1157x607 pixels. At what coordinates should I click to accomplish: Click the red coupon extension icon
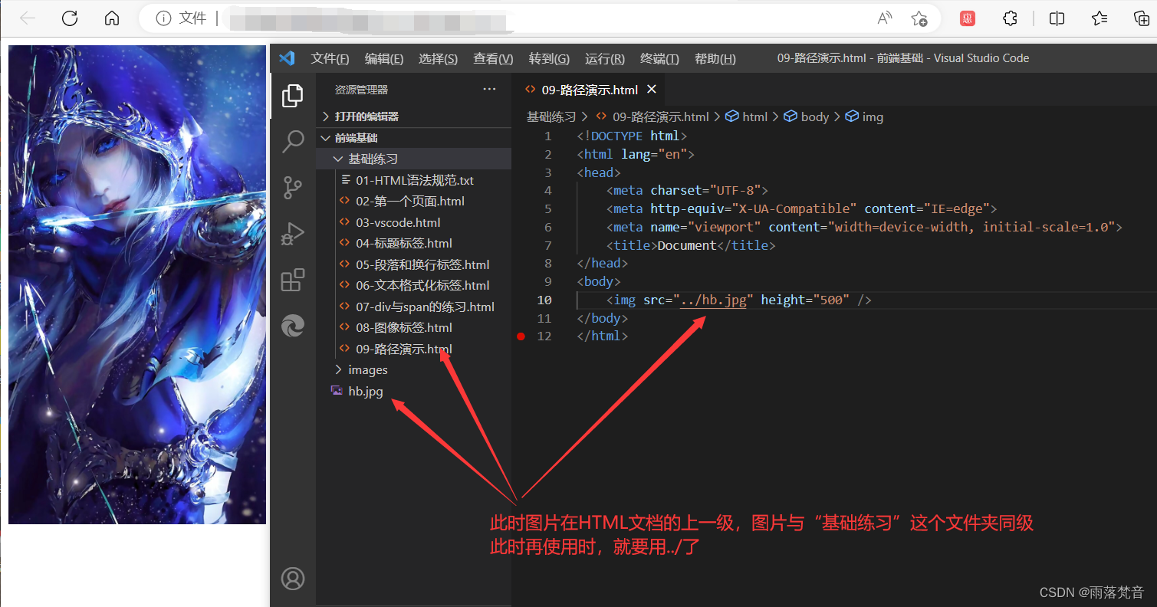pyautogui.click(x=968, y=18)
